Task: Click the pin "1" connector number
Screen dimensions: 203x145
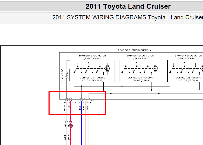Action: click(91, 102)
